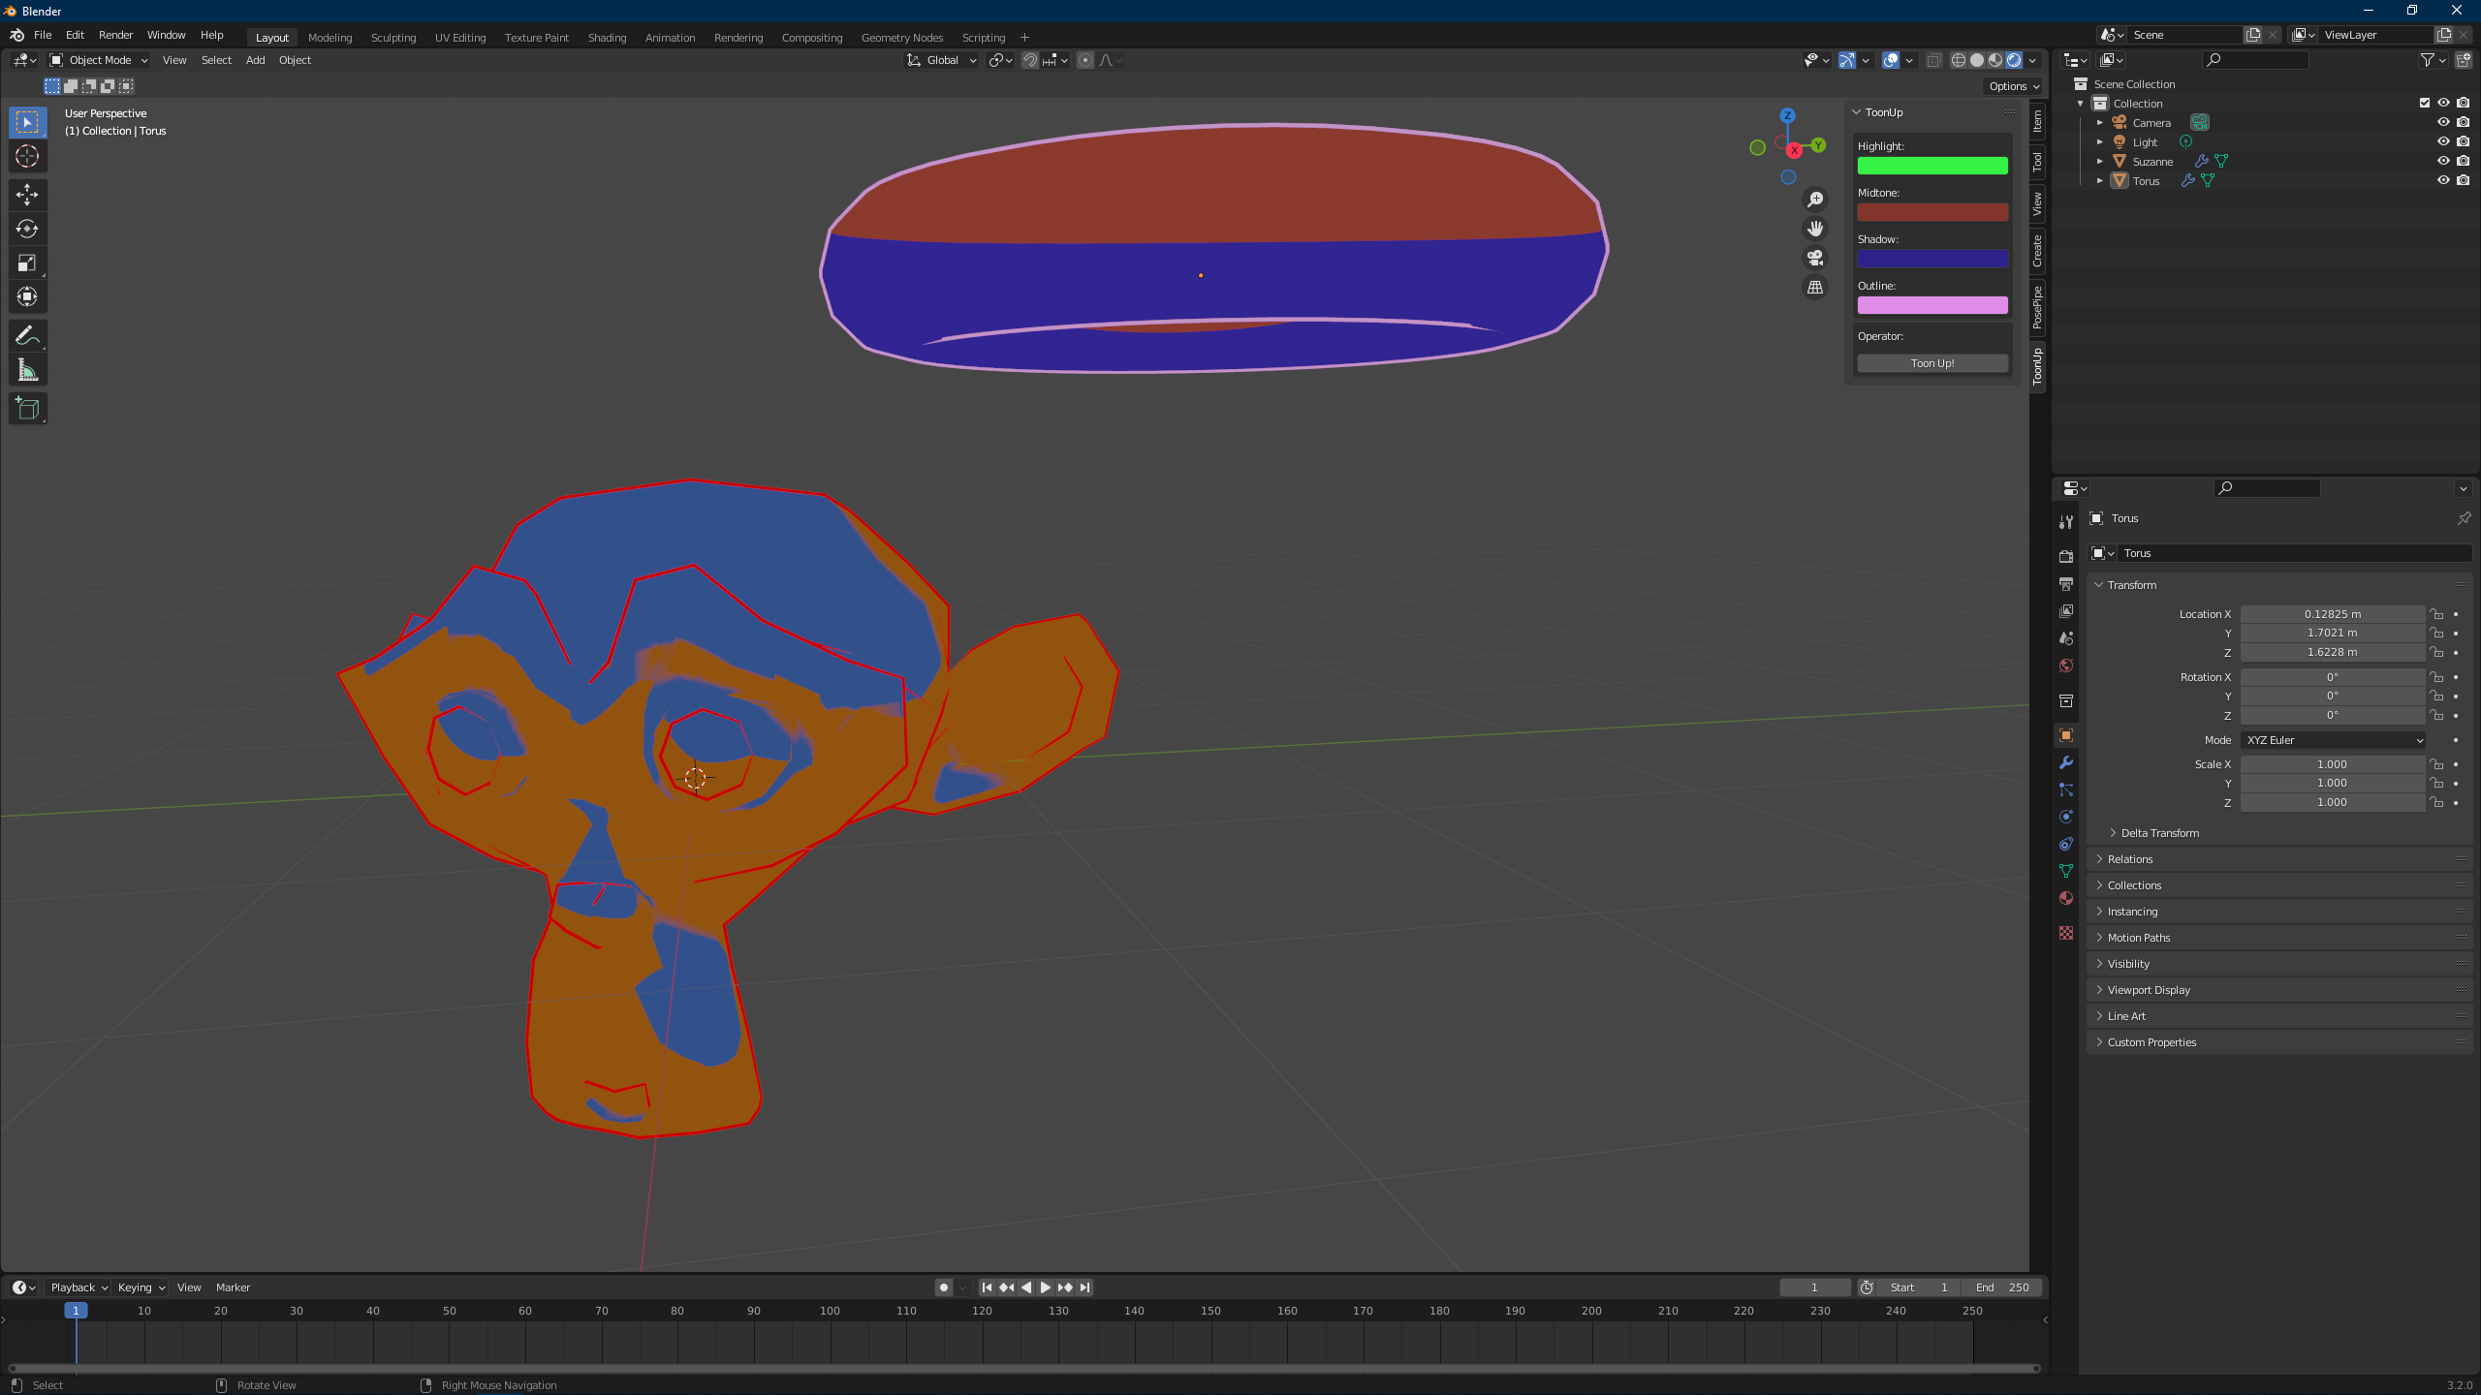Click the outliner search field
2481x1395 pixels.
(x=2254, y=60)
